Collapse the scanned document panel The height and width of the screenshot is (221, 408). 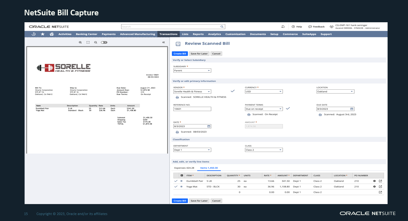[163, 42]
